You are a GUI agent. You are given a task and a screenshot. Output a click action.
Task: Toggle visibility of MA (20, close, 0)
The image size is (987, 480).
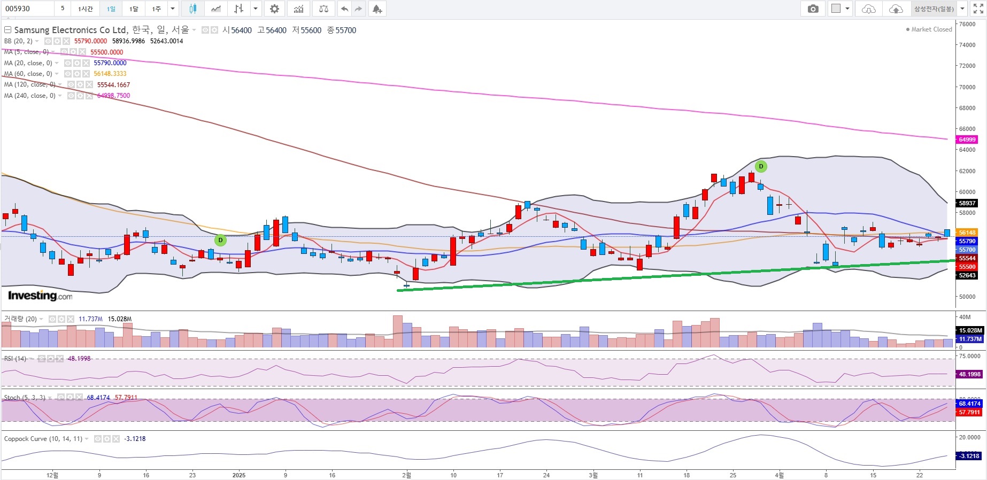68,63
